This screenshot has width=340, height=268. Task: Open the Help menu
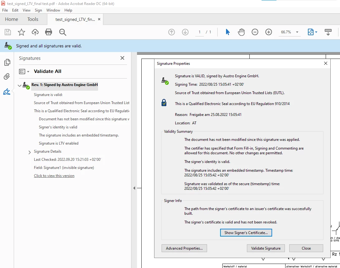[x=68, y=10]
